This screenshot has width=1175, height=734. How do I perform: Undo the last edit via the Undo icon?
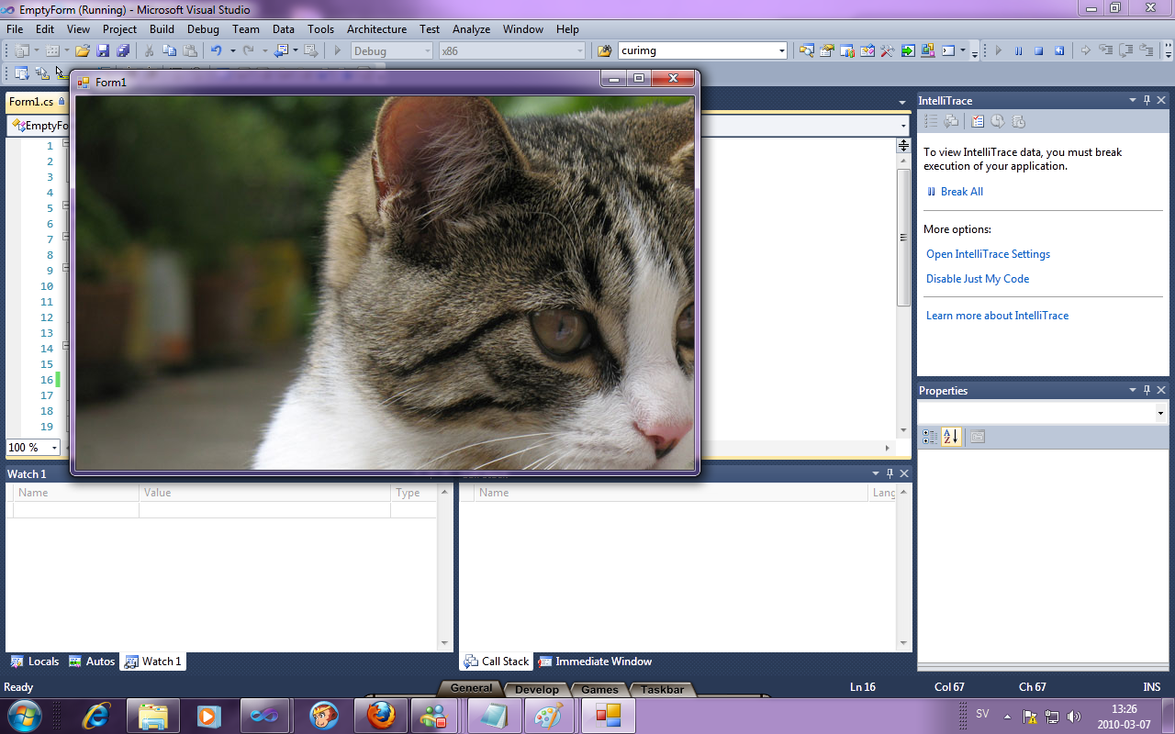point(218,50)
